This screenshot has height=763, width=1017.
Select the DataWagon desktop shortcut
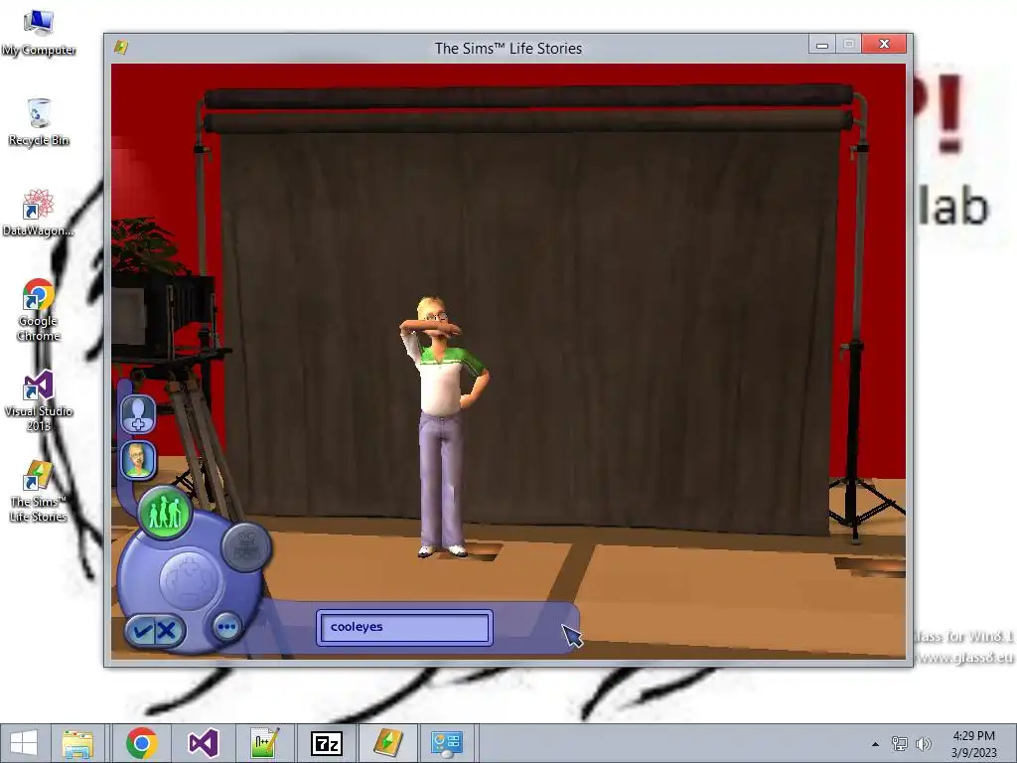click(x=39, y=213)
